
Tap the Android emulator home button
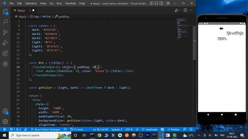(x=222, y=115)
